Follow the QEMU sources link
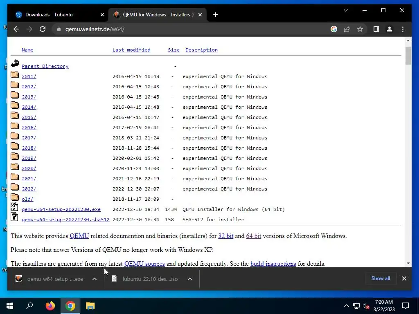The image size is (419, 314). point(144,264)
